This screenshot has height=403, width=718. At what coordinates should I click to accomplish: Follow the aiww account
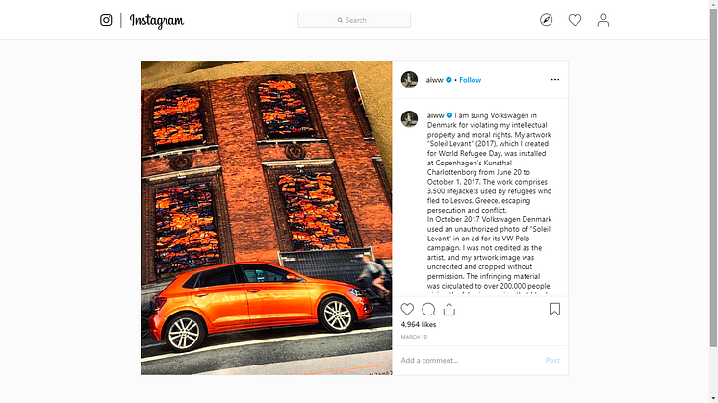pos(471,80)
